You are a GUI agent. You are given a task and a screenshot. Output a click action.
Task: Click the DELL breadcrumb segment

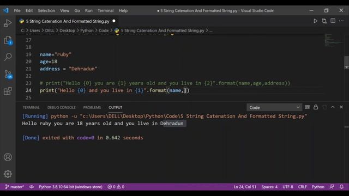coord(50,30)
